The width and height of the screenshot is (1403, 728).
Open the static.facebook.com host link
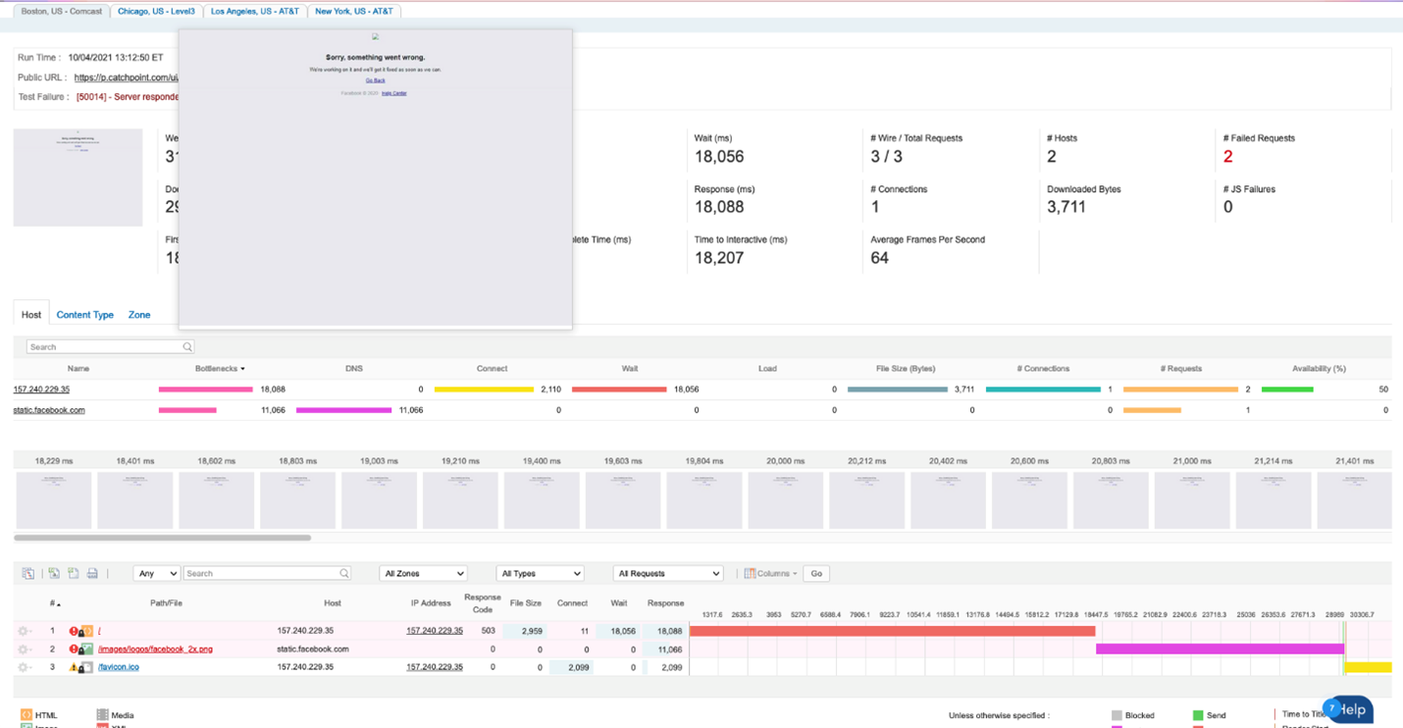point(49,410)
